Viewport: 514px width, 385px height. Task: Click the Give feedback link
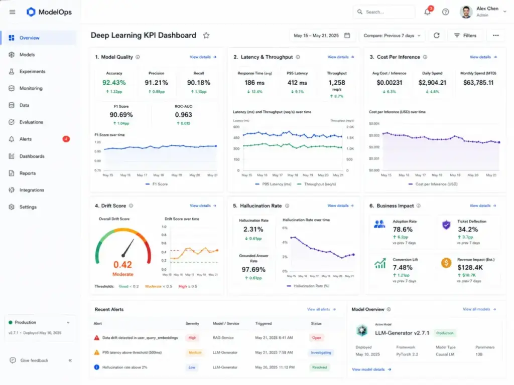coord(34,360)
